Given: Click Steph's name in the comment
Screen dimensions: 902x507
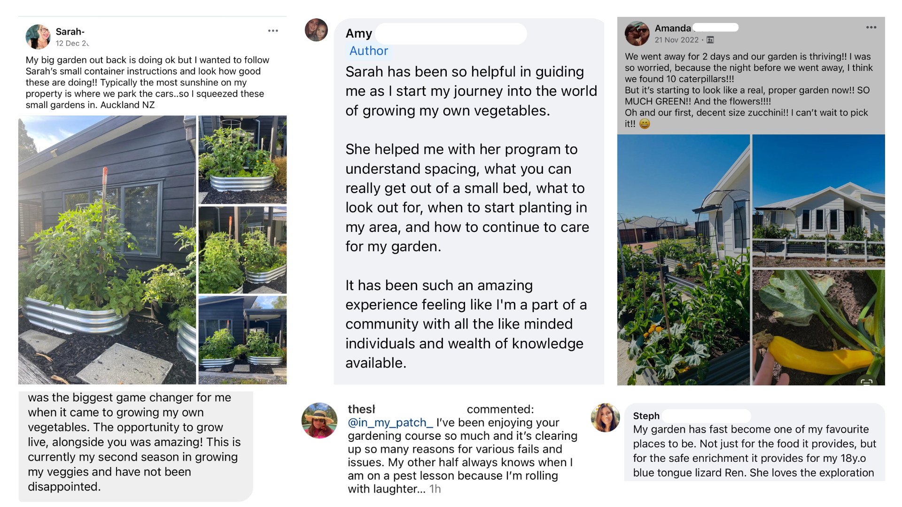Looking at the screenshot, I should pos(646,416).
